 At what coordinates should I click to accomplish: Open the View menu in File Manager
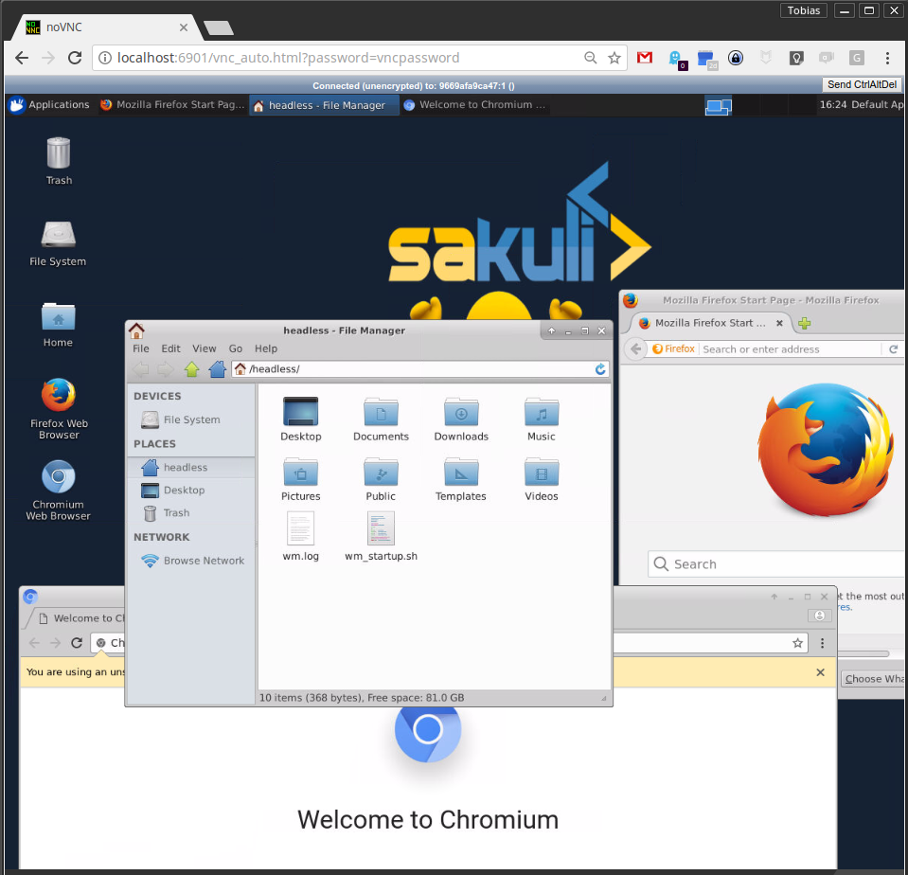(x=204, y=348)
